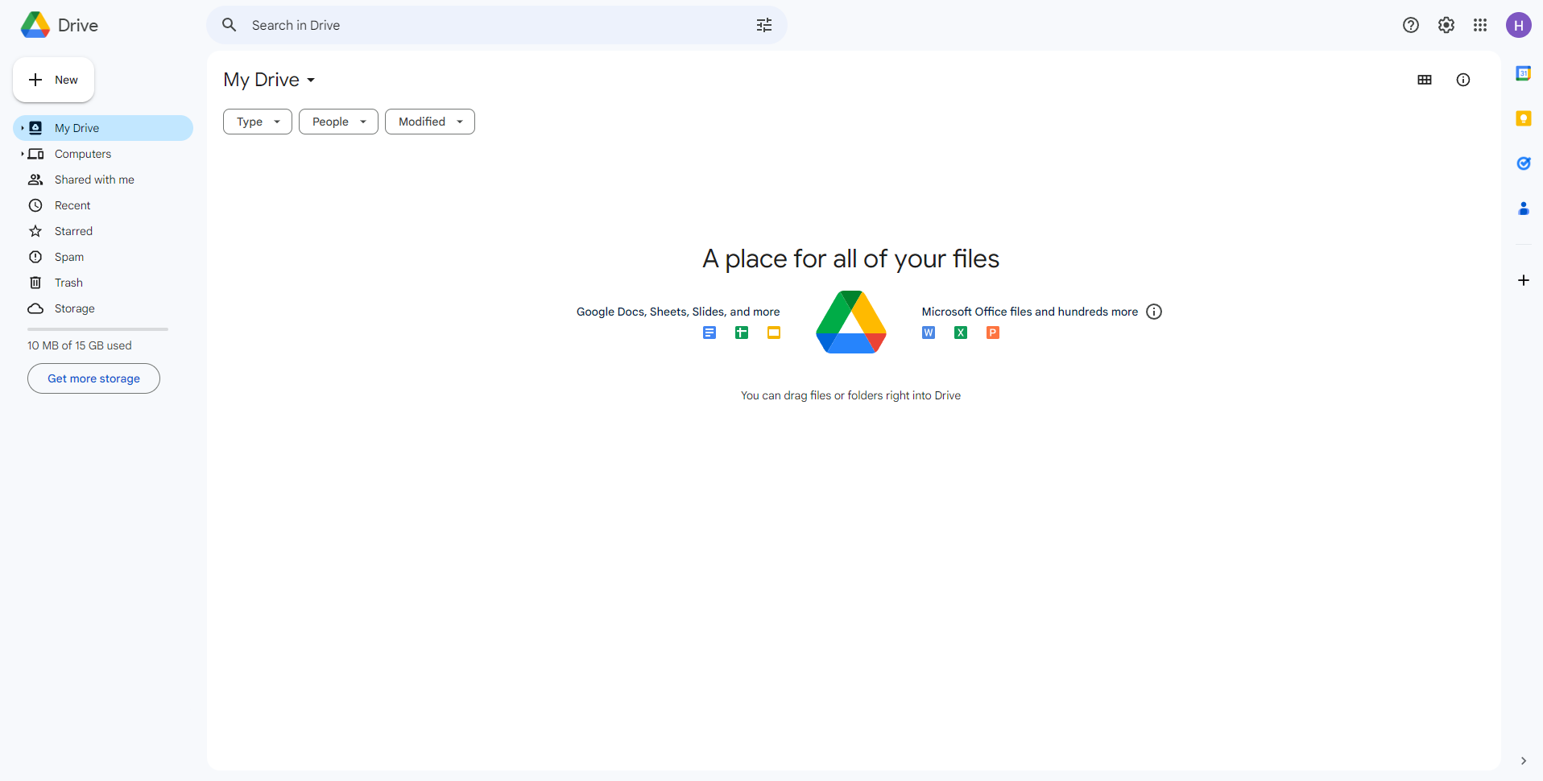The image size is (1543, 781).
Task: Click 'A place for all of your files'
Action: coord(851,258)
